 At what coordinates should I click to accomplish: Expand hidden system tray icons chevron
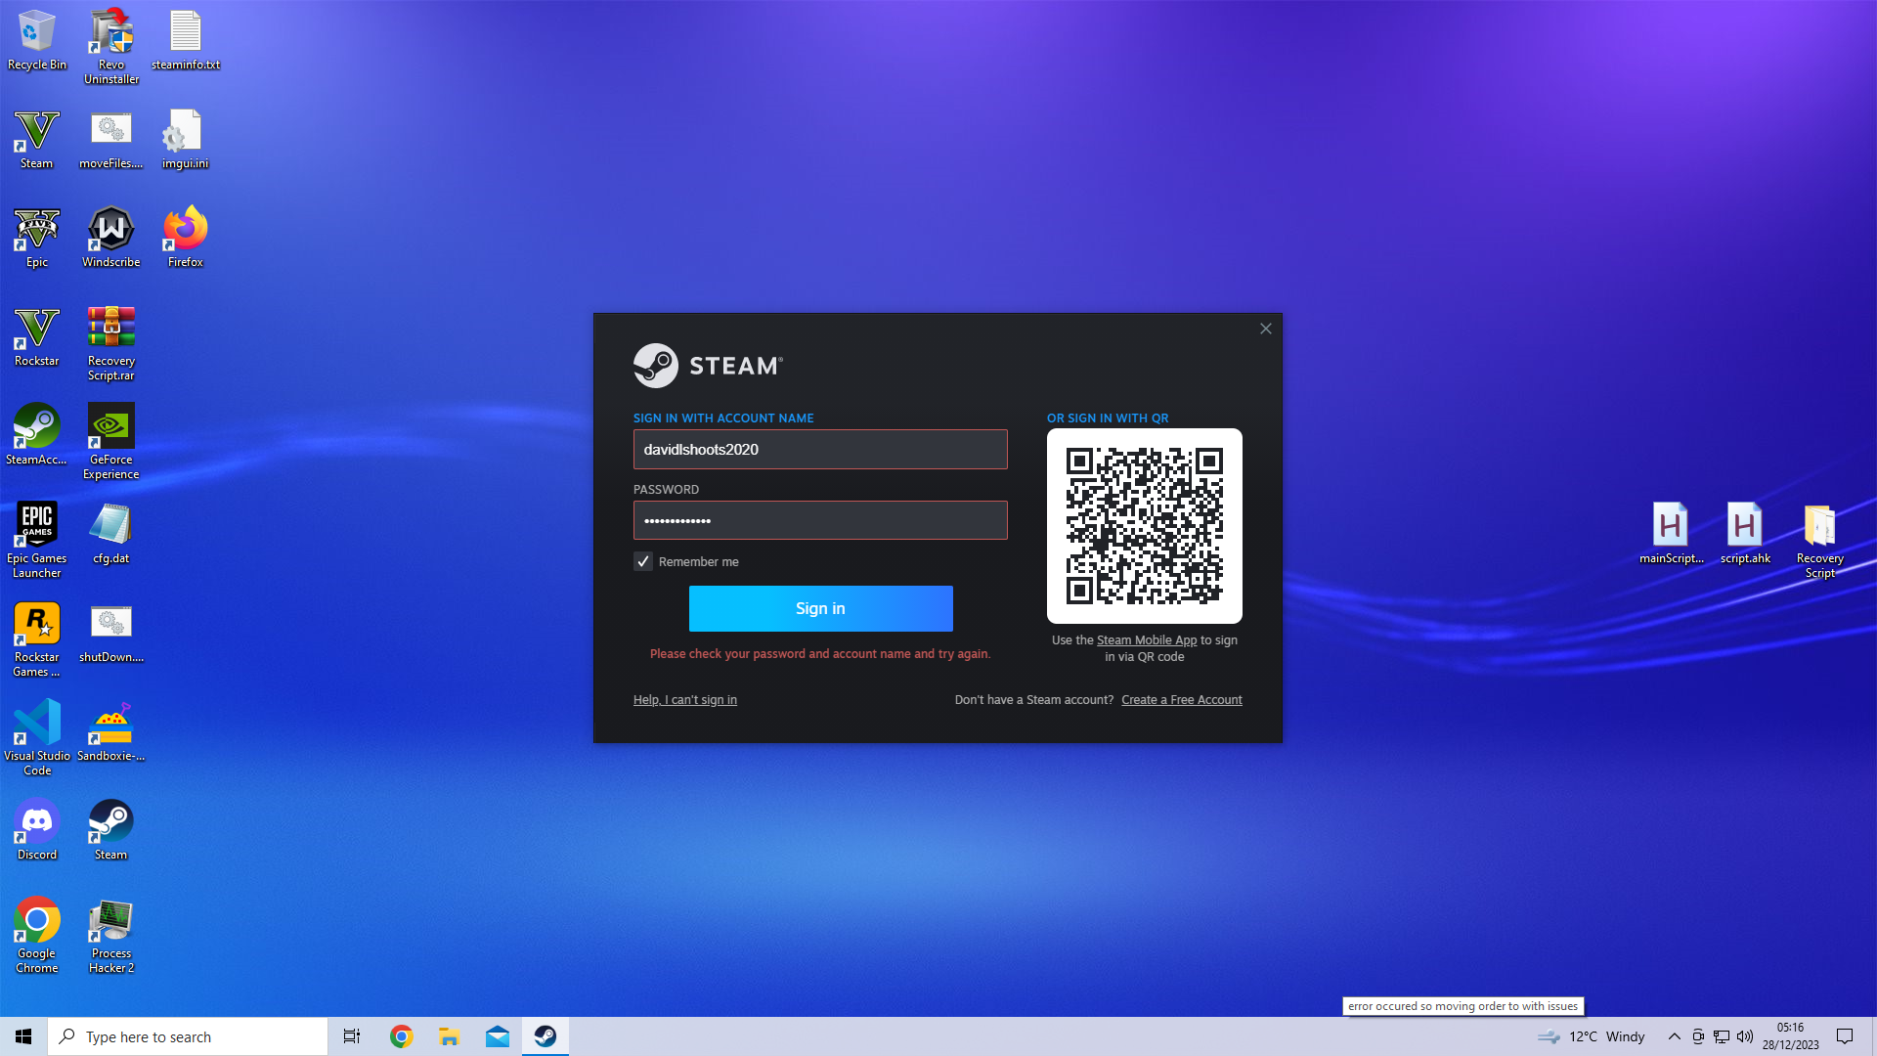point(1674,1036)
